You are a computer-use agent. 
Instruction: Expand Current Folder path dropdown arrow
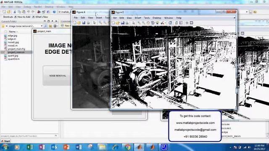42,26
